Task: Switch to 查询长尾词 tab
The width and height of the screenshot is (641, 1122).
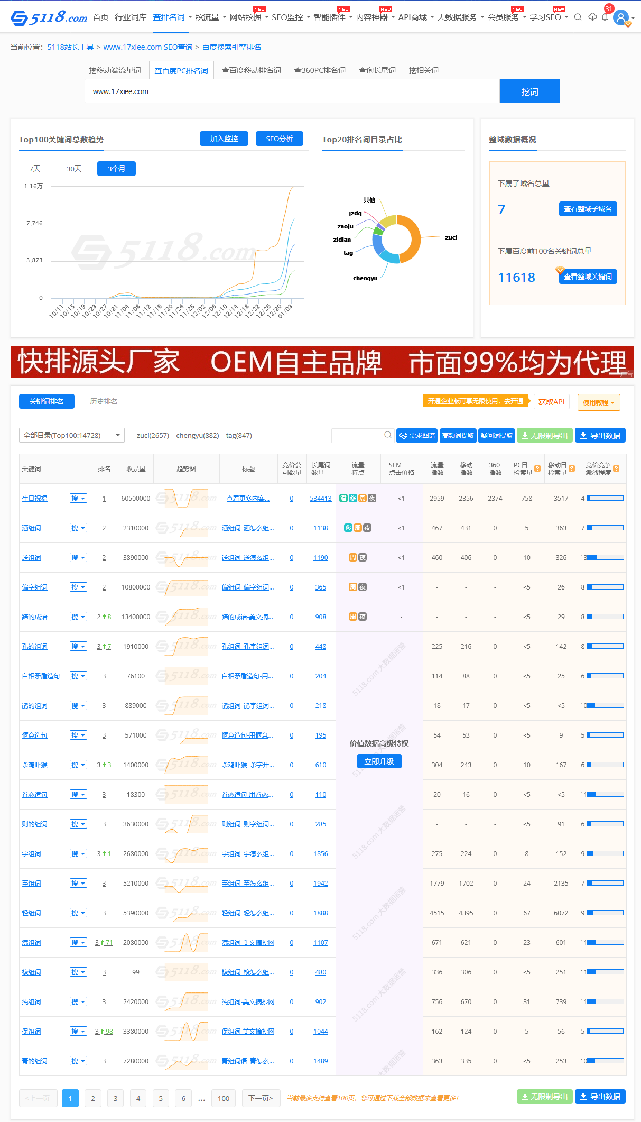Action: [377, 70]
